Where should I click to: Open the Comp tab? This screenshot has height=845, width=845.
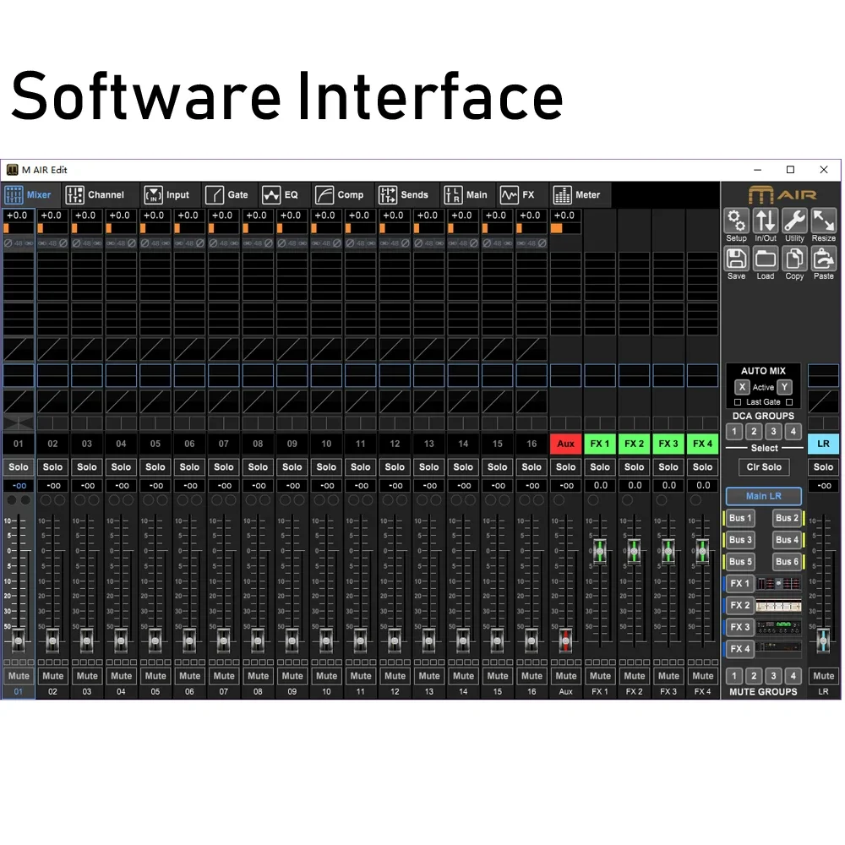click(x=340, y=194)
